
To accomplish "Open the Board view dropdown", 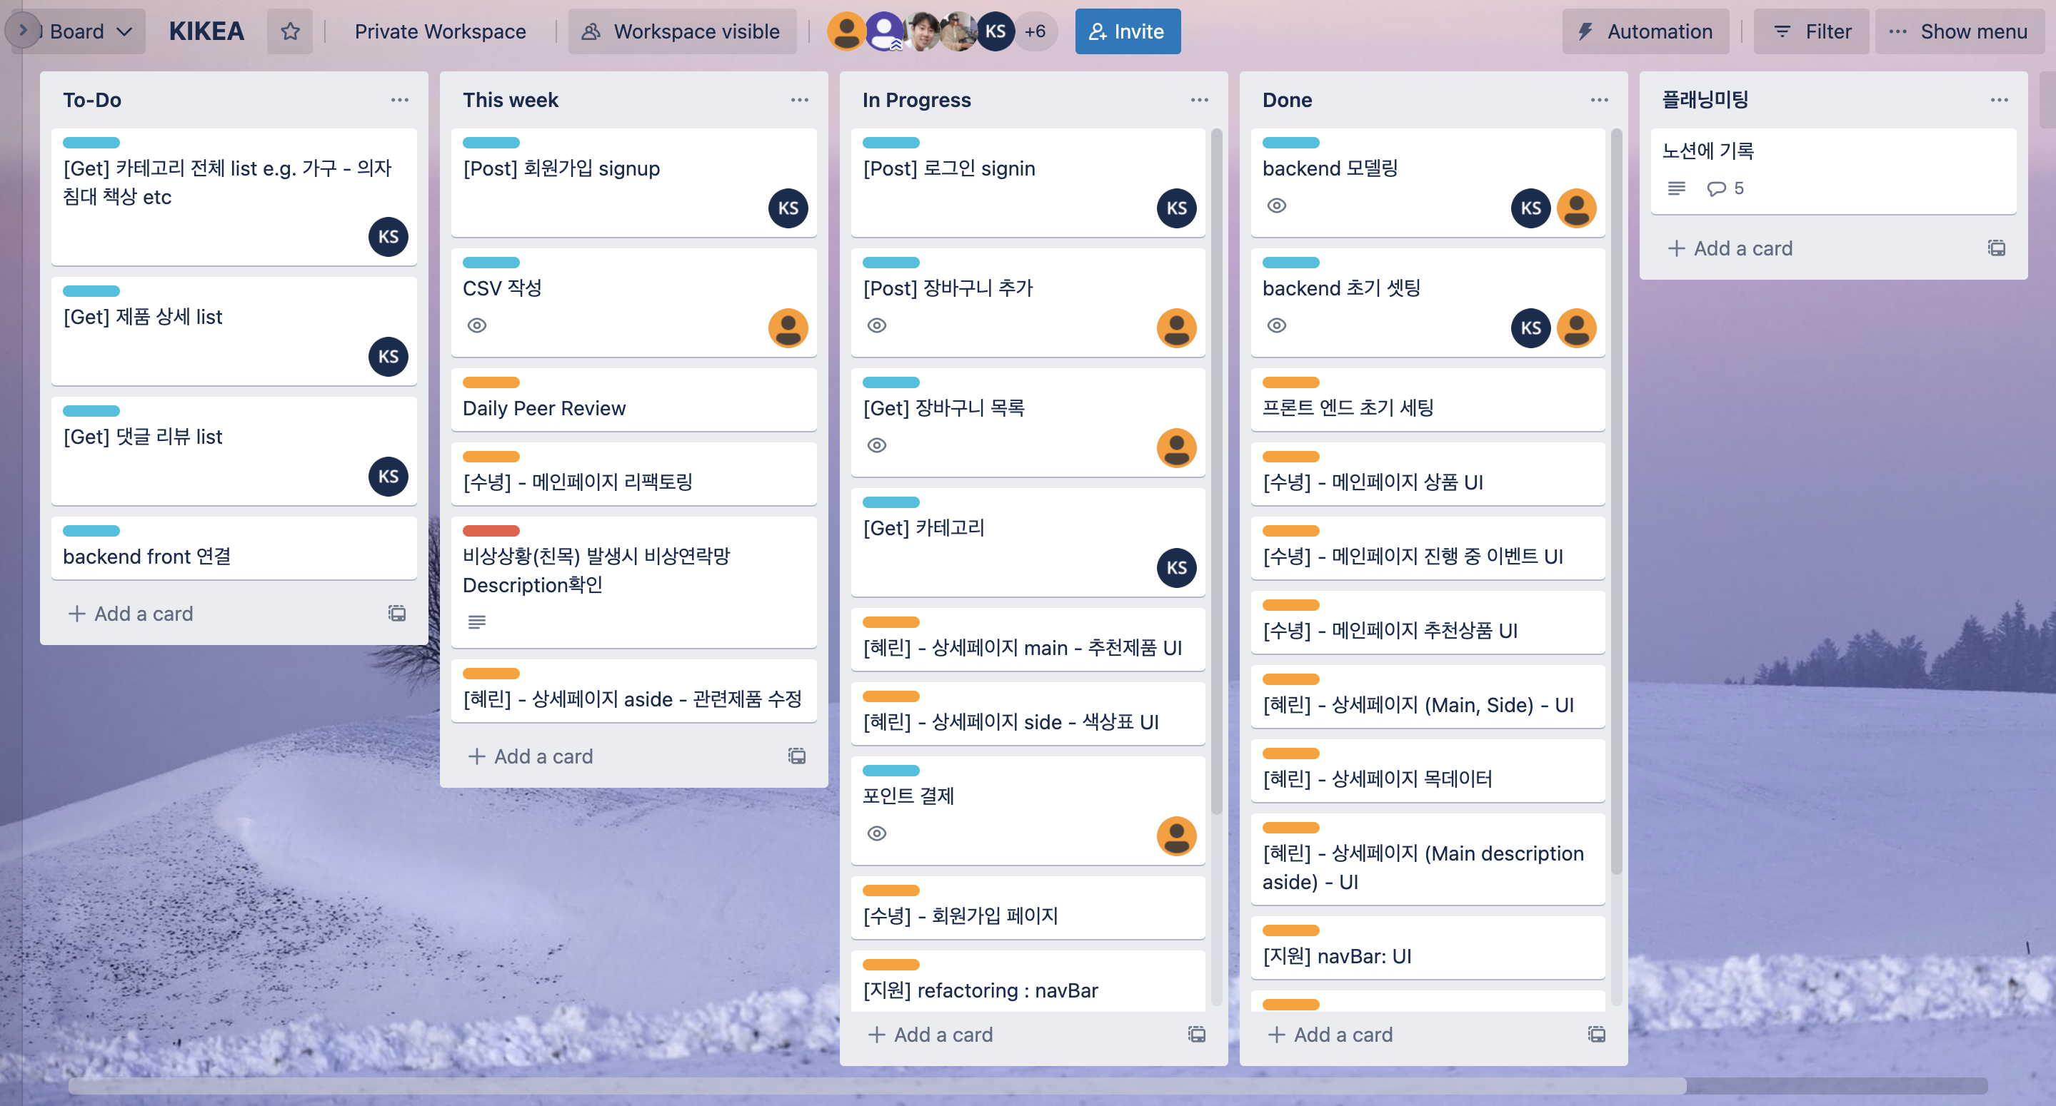I will point(88,31).
